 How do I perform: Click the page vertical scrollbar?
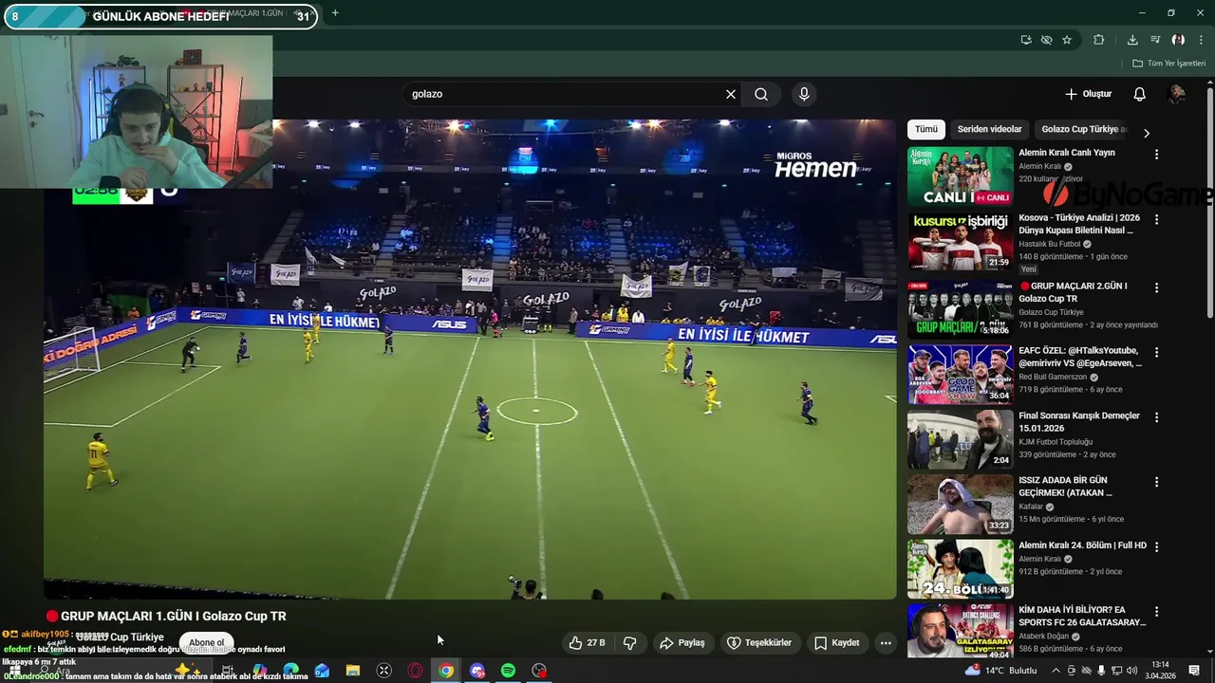pyautogui.click(x=1209, y=204)
